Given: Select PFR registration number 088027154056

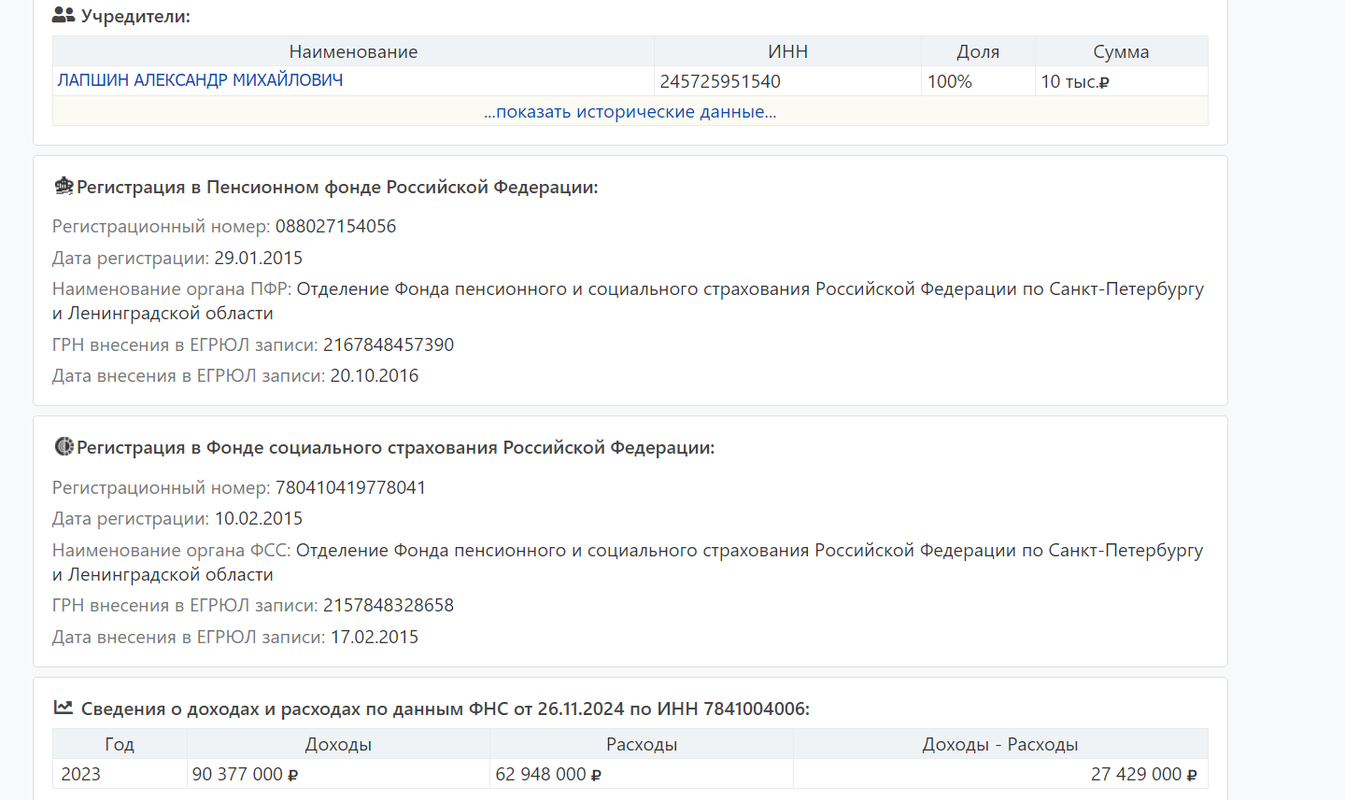Looking at the screenshot, I should pyautogui.click(x=335, y=226).
